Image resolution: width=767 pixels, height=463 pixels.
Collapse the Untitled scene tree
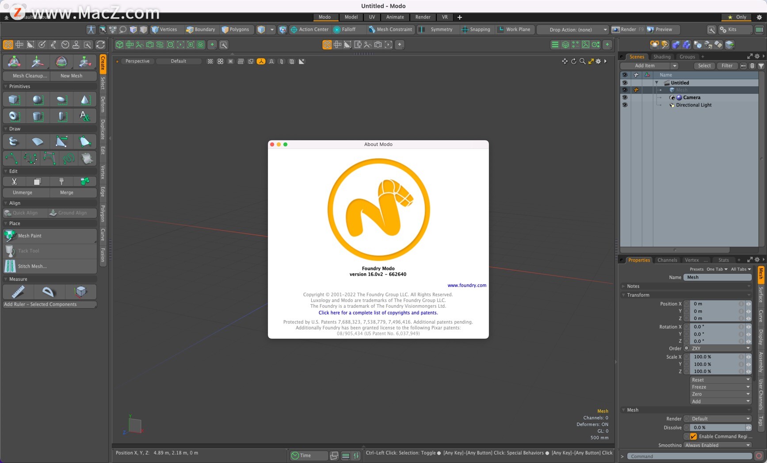click(657, 83)
